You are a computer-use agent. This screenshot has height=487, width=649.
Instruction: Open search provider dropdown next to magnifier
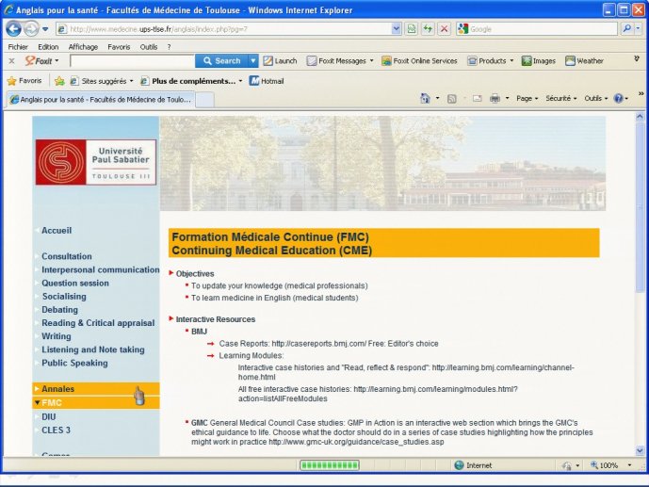click(638, 28)
